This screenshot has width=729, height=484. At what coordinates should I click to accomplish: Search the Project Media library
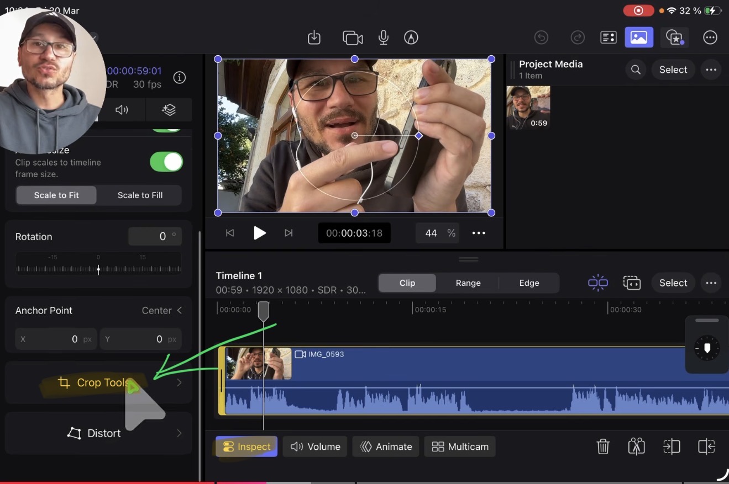tap(635, 70)
